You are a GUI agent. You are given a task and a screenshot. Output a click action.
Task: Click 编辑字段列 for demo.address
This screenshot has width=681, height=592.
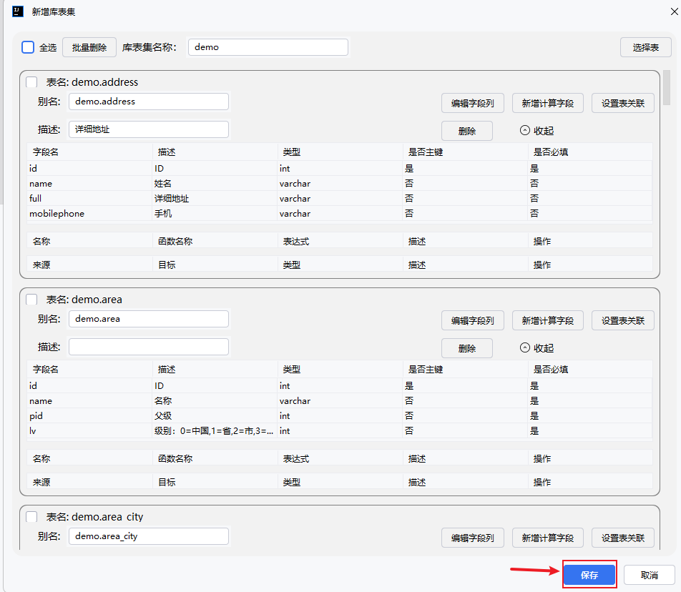473,103
